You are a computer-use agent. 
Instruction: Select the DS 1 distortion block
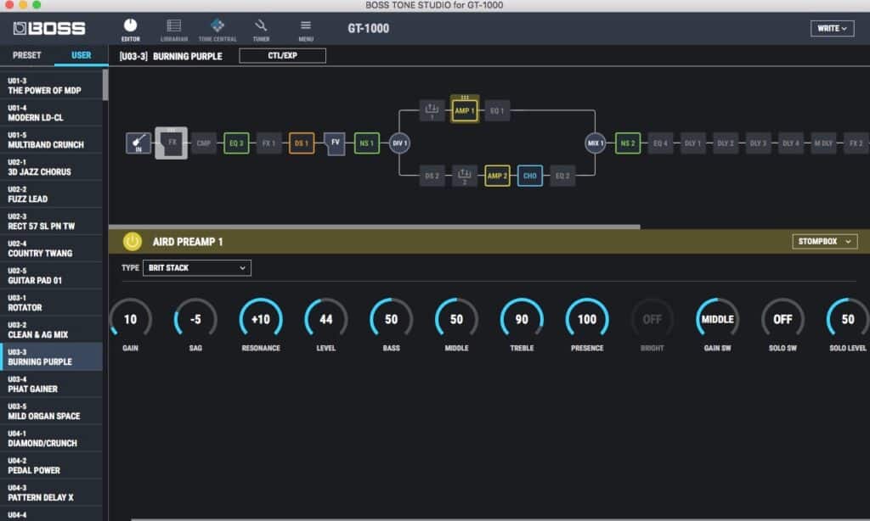click(302, 143)
